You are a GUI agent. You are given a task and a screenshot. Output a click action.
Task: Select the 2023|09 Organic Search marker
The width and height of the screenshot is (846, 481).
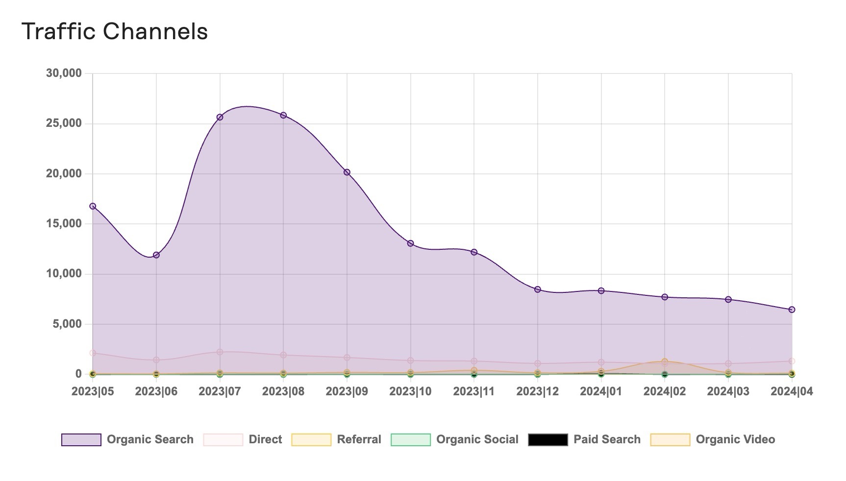click(347, 172)
